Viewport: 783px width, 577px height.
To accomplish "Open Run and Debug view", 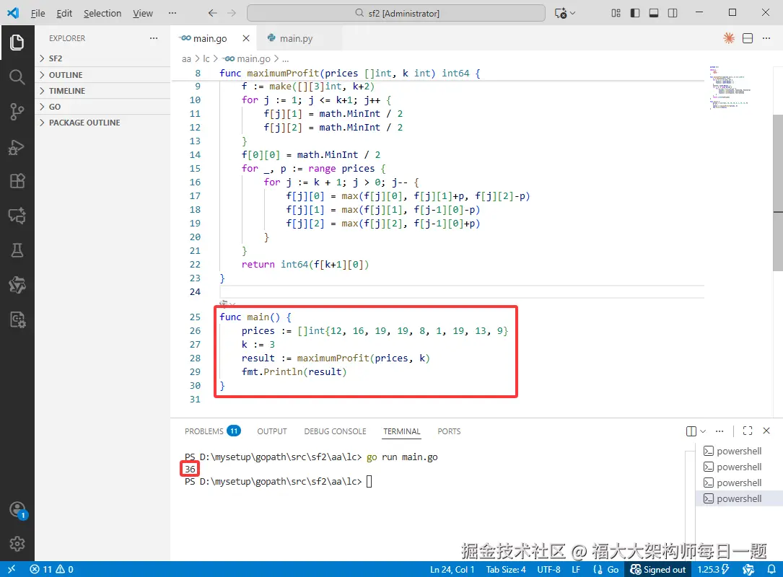I will (x=17, y=147).
